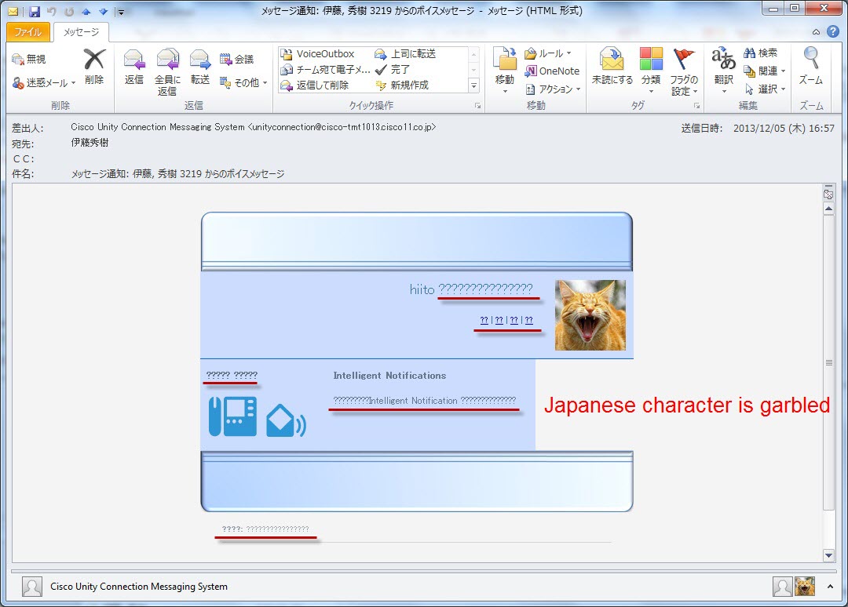Image resolution: width=848 pixels, height=607 pixels.
Task: Delete the message with 削除 icon
Action: [x=94, y=66]
